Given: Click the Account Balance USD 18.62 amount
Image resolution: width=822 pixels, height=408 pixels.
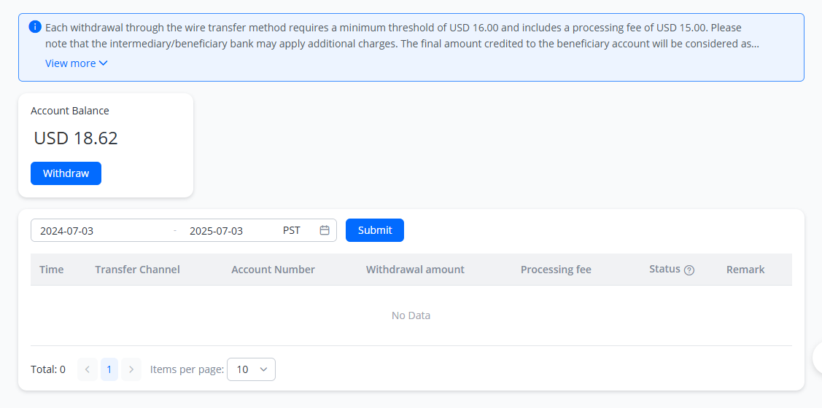Looking at the screenshot, I should pyautogui.click(x=76, y=138).
